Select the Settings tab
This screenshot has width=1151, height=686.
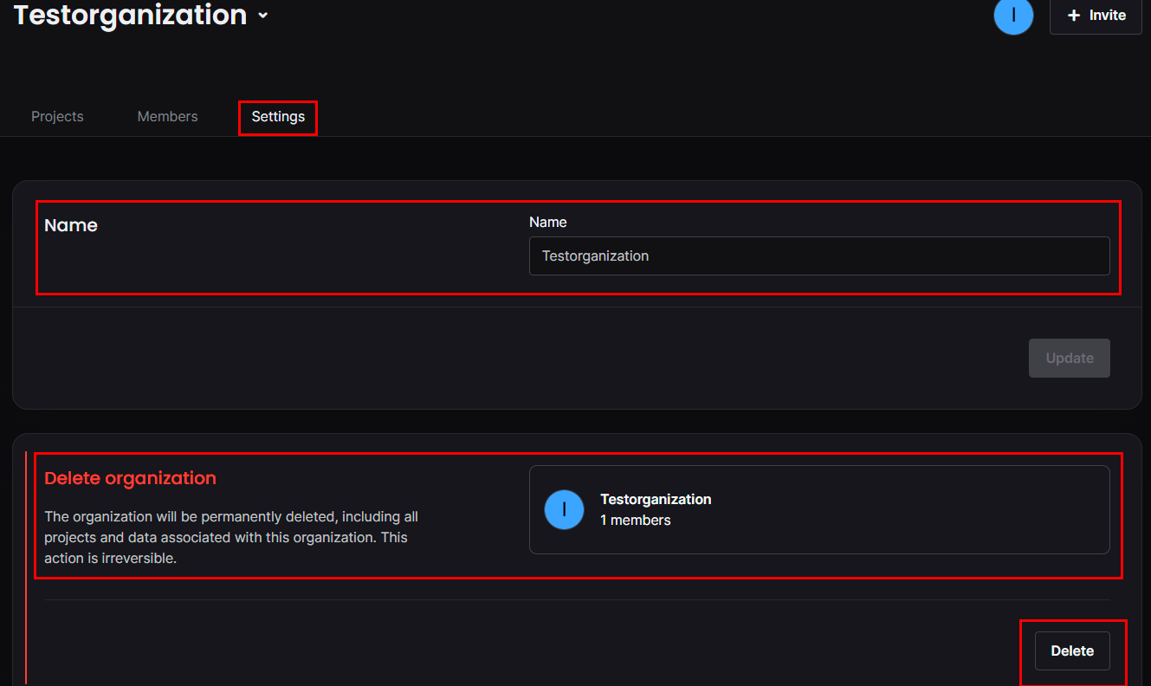click(x=278, y=116)
